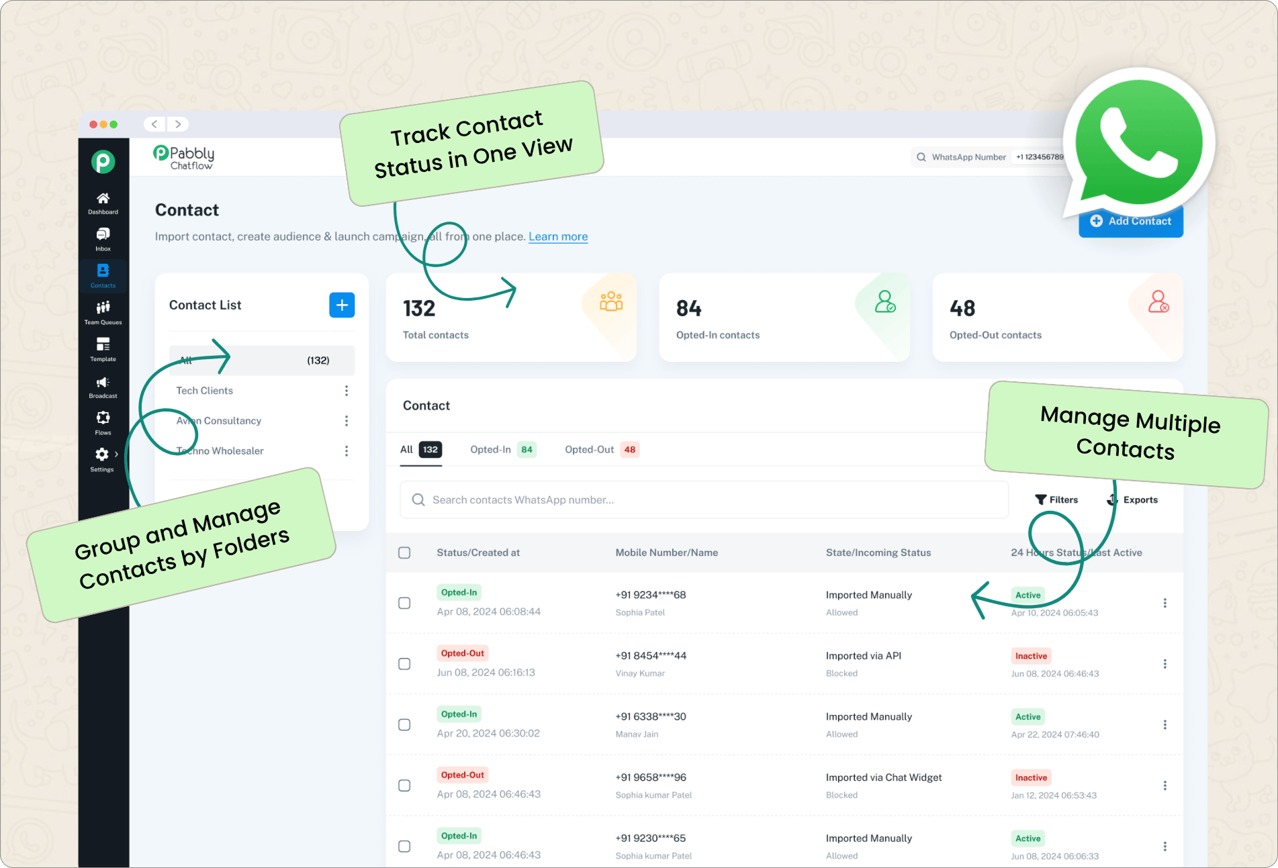This screenshot has height=868, width=1278.
Task: Click the browser forward arrow button
Action: pyautogui.click(x=178, y=124)
